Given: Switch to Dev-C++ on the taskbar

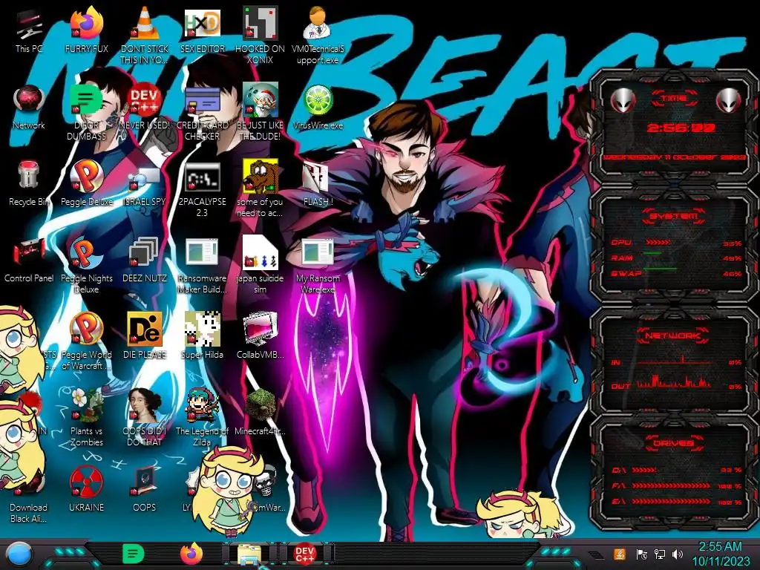Looking at the screenshot, I should pyautogui.click(x=304, y=554).
